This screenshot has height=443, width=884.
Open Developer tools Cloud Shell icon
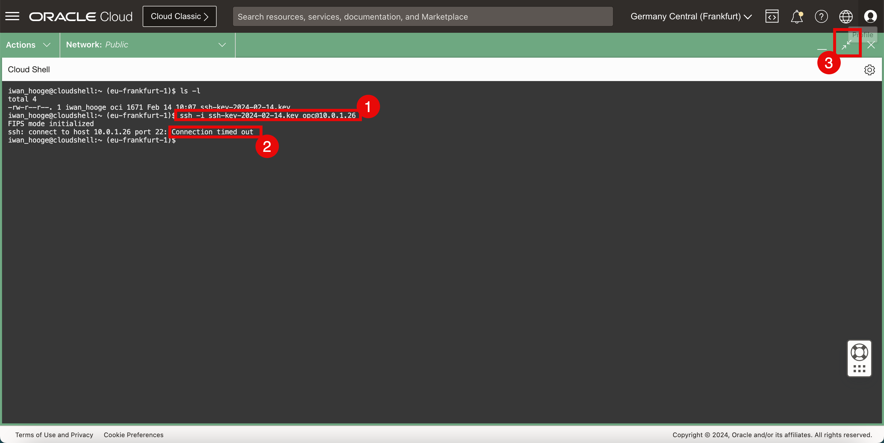(771, 16)
